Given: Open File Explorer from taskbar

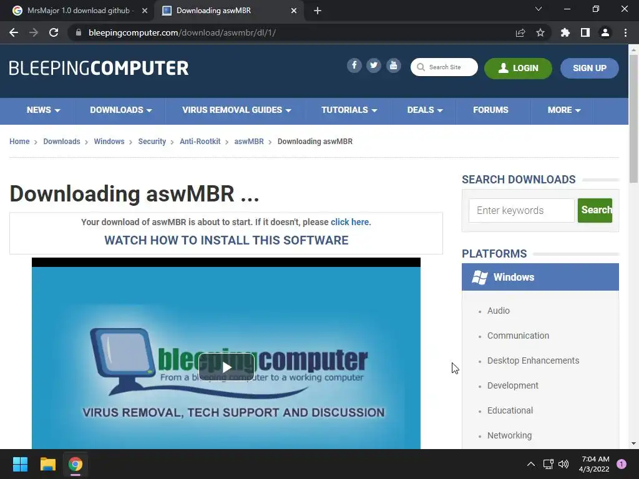Looking at the screenshot, I should point(47,464).
